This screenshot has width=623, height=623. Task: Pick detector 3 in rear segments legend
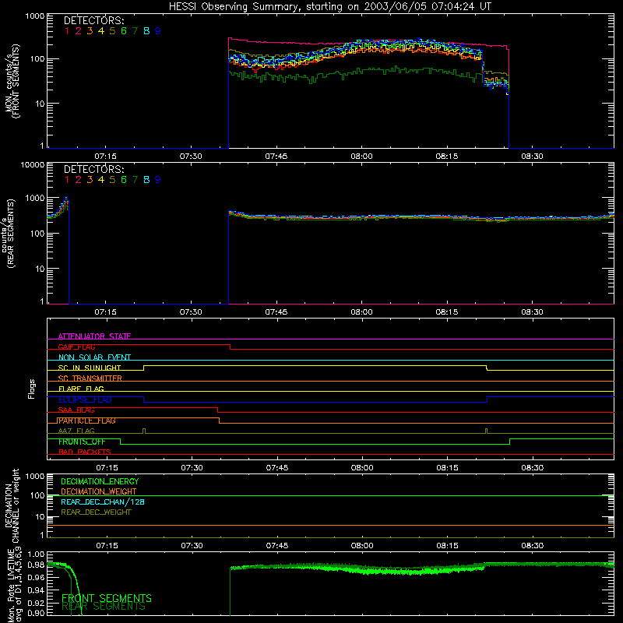[x=90, y=180]
